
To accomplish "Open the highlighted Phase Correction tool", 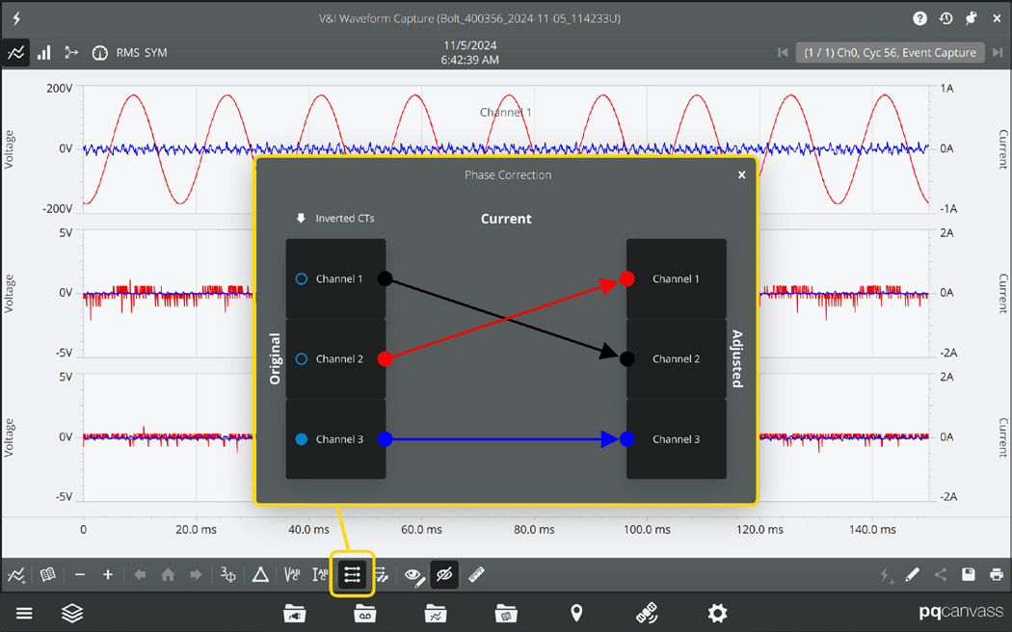I will point(352,574).
